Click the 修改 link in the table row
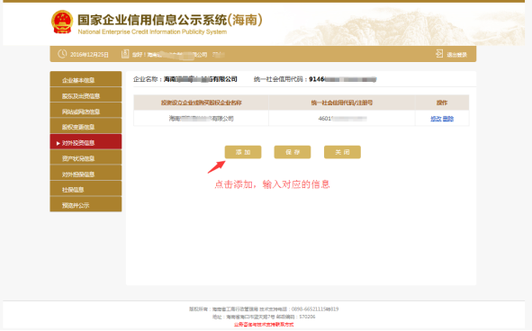Image resolution: width=532 pixels, height=331 pixels. pyautogui.click(x=436, y=119)
